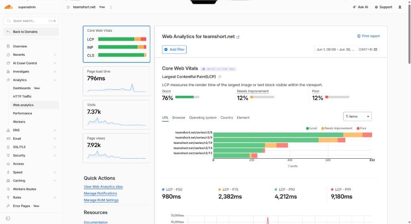
Task: Toggle Needs Improvement legend entry
Action: (337, 128)
